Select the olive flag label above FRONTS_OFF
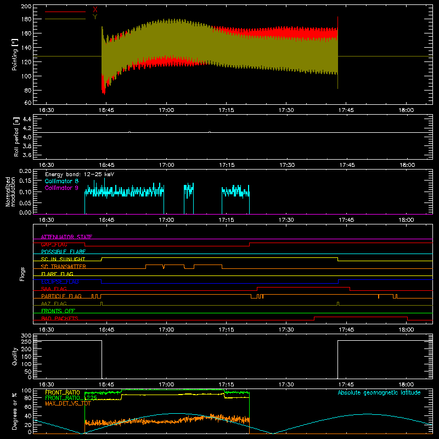The image size is (439, 439). click(x=54, y=303)
